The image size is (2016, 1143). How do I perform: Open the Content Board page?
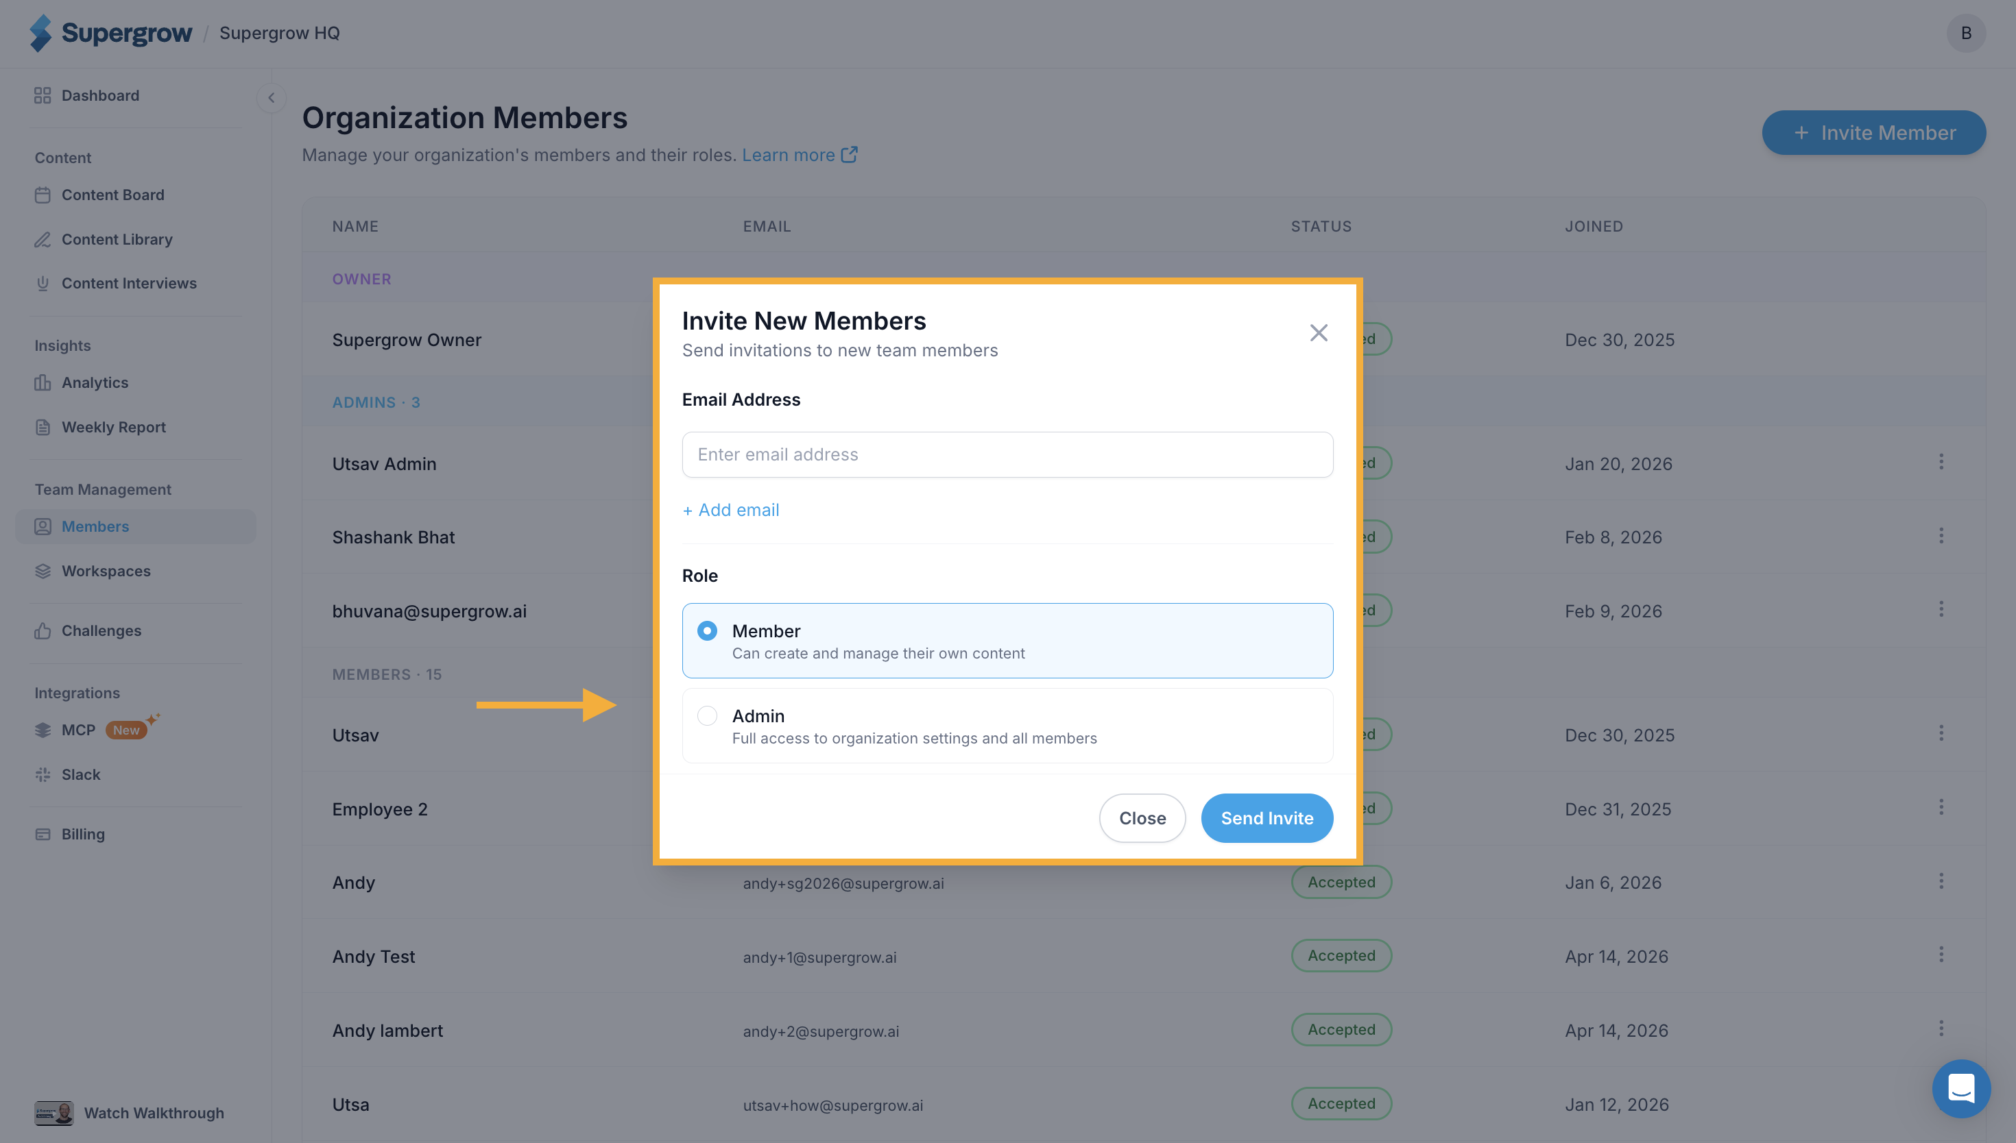pyautogui.click(x=99, y=195)
